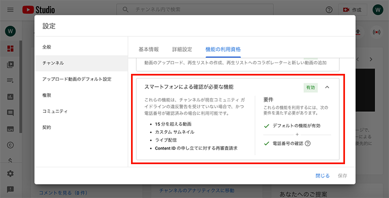Open the Dashboard sidebar icon
The width and height of the screenshot is (389, 198).
pyautogui.click(x=10, y=49)
